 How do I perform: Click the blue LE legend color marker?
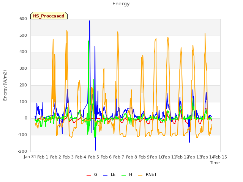coord(105,175)
